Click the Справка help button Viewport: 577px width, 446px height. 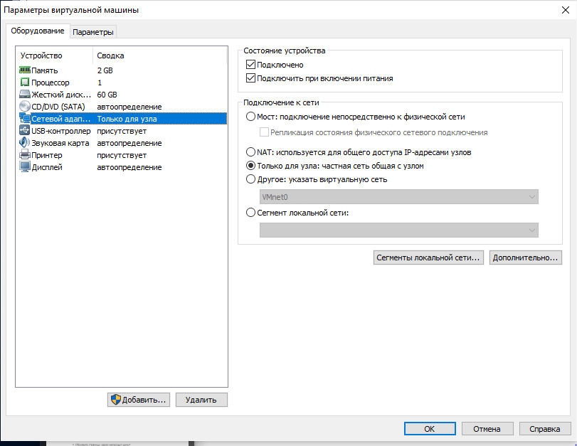[545, 429]
